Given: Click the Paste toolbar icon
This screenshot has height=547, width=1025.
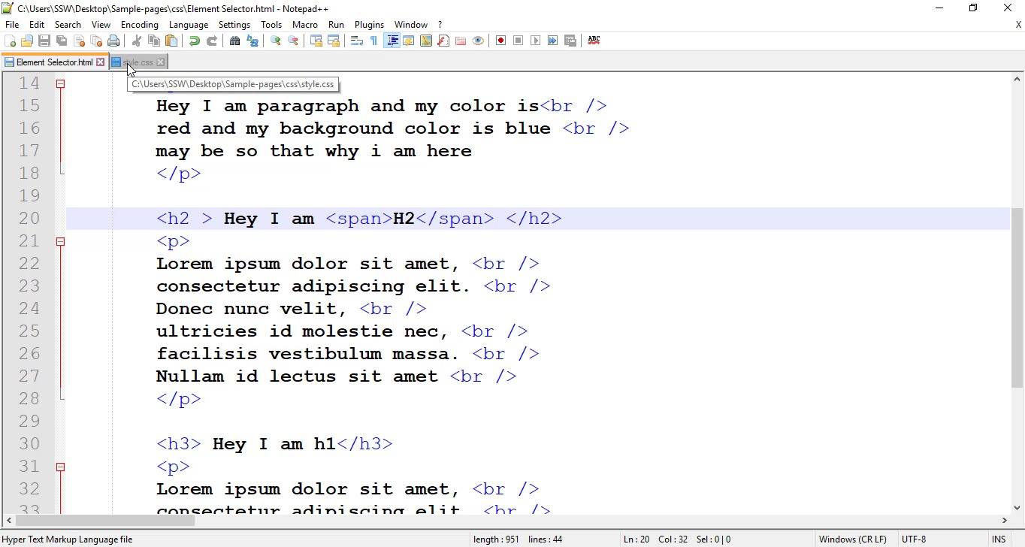Looking at the screenshot, I should coord(171,41).
